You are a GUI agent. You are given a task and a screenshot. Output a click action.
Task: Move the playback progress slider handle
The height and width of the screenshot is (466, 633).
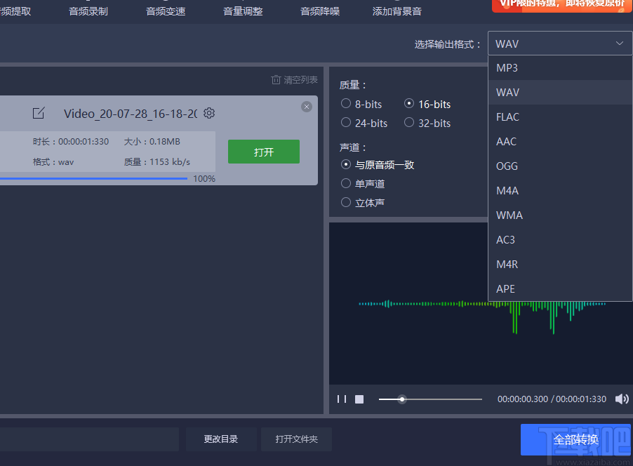pyautogui.click(x=401, y=399)
